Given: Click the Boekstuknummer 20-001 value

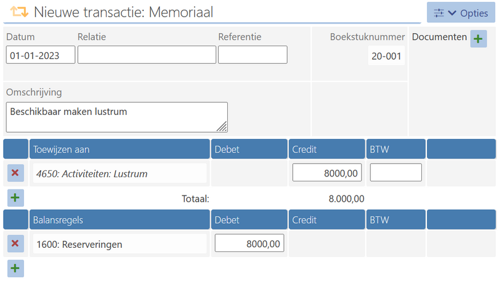Looking at the screenshot, I should [386, 56].
